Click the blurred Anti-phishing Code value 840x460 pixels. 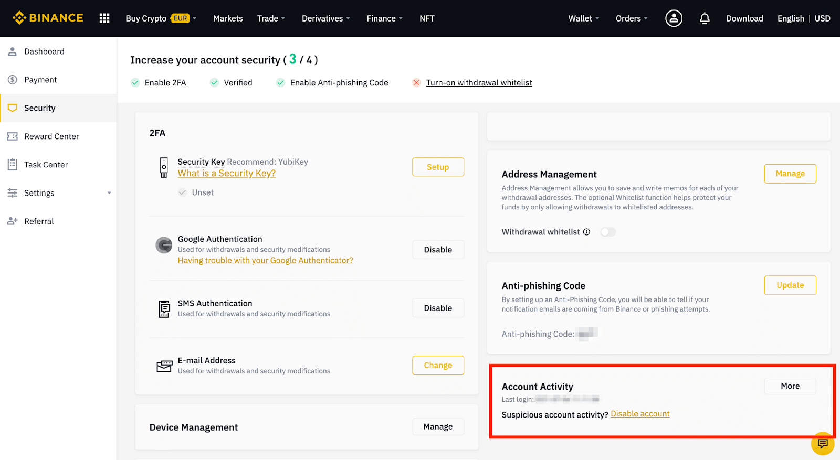587,334
